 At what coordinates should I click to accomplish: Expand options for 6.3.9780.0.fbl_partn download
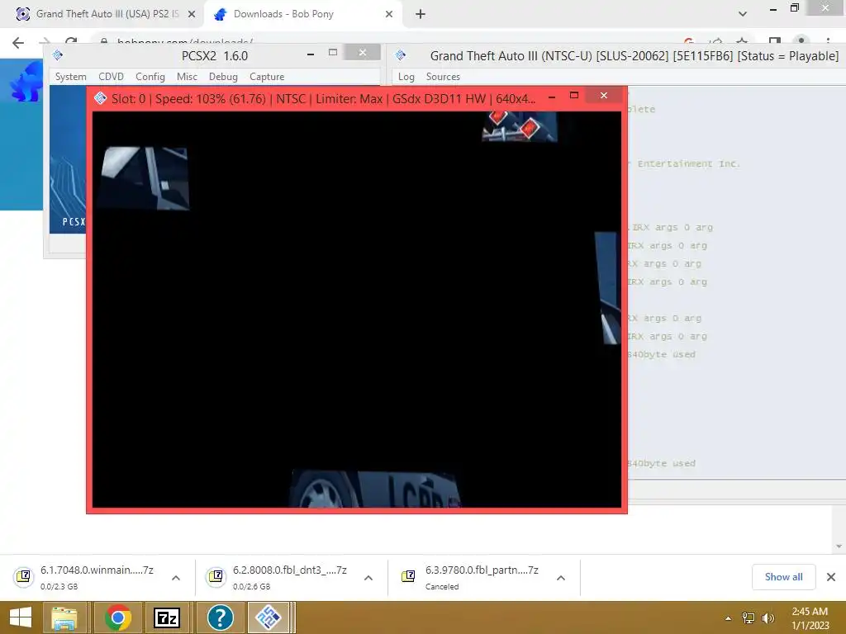pos(561,578)
